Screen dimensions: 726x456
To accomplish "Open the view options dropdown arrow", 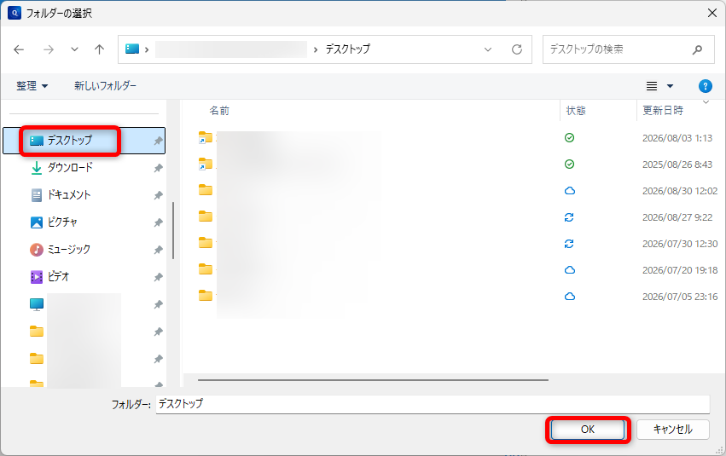I will coord(670,86).
